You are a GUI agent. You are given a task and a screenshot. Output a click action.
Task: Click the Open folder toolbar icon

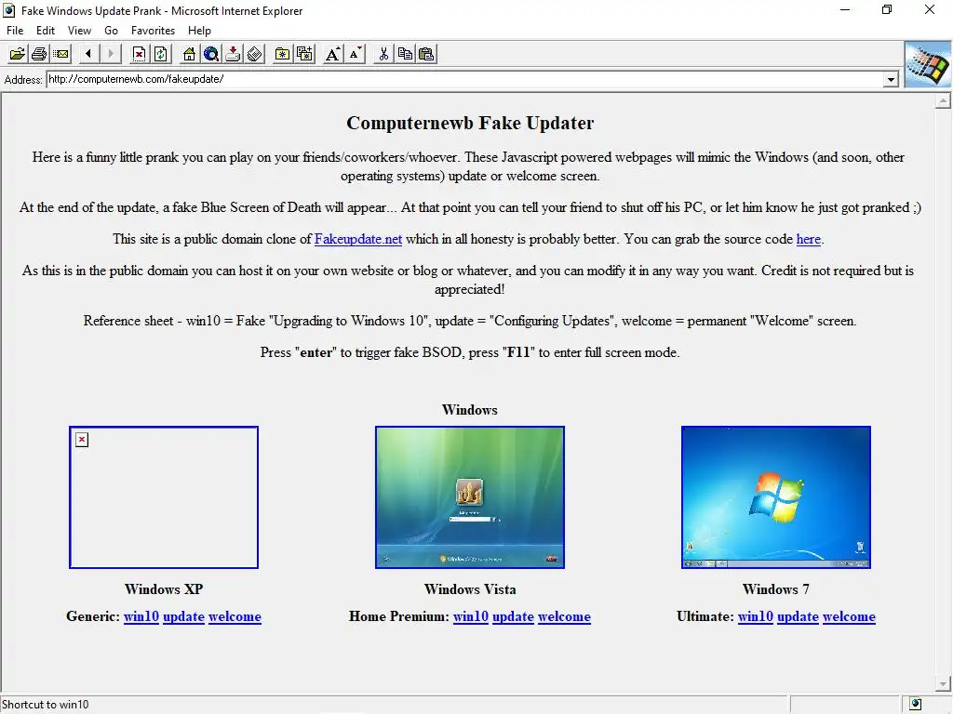point(18,54)
